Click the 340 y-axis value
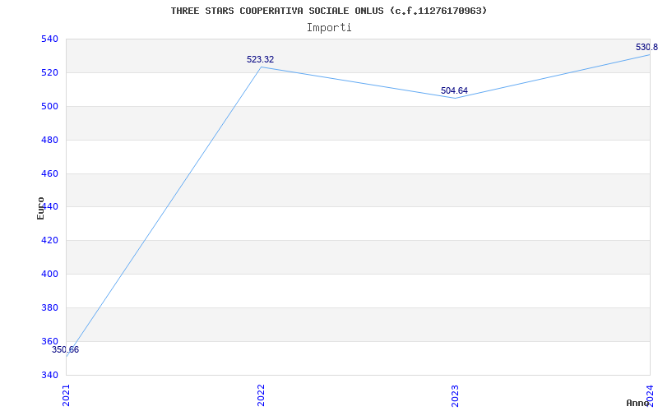 click(49, 375)
